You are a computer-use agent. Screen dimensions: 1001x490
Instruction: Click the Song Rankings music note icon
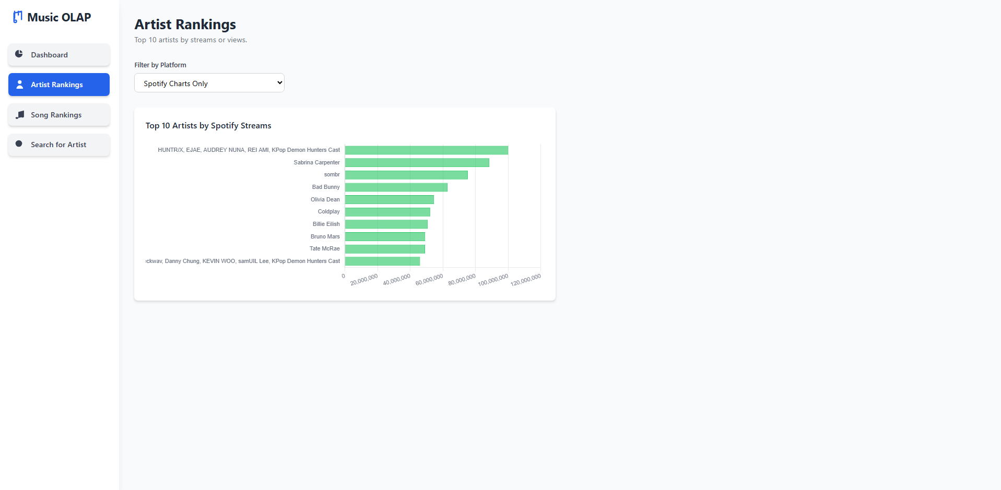20,114
